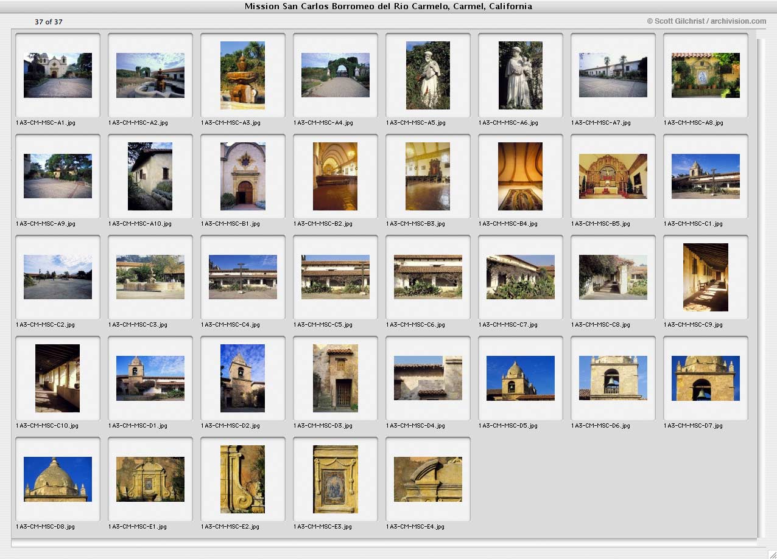Open the stone wall thumbnail 1A3-CM-MSC-D4
This screenshot has height=559, width=777.
click(428, 378)
